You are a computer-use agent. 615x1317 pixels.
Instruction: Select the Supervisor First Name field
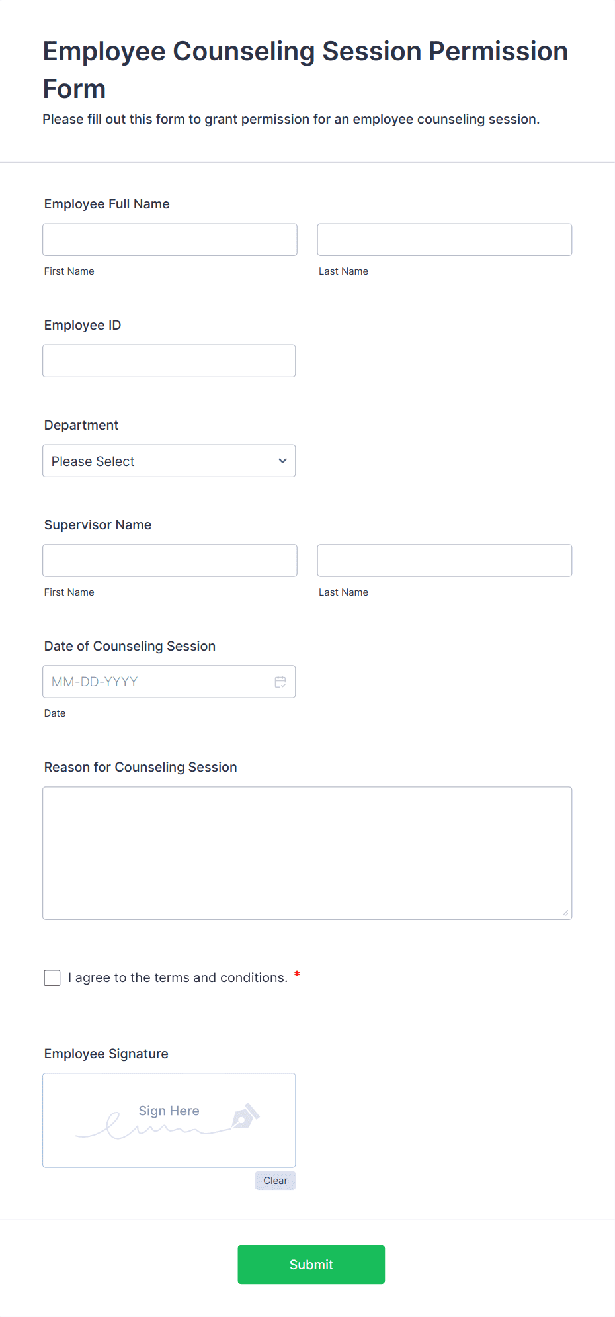pos(170,561)
